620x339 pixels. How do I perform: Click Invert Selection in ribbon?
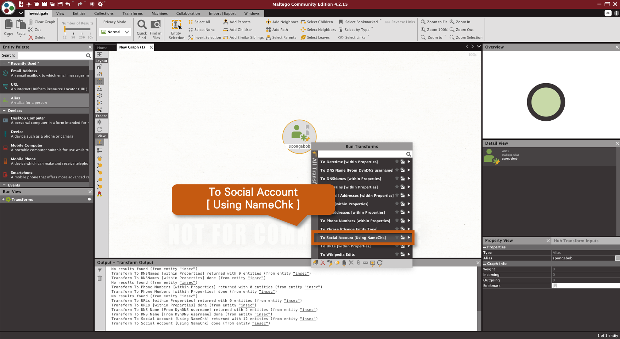[204, 38]
